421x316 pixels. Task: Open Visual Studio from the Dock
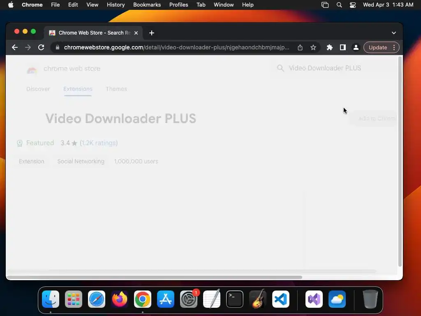coord(314,299)
